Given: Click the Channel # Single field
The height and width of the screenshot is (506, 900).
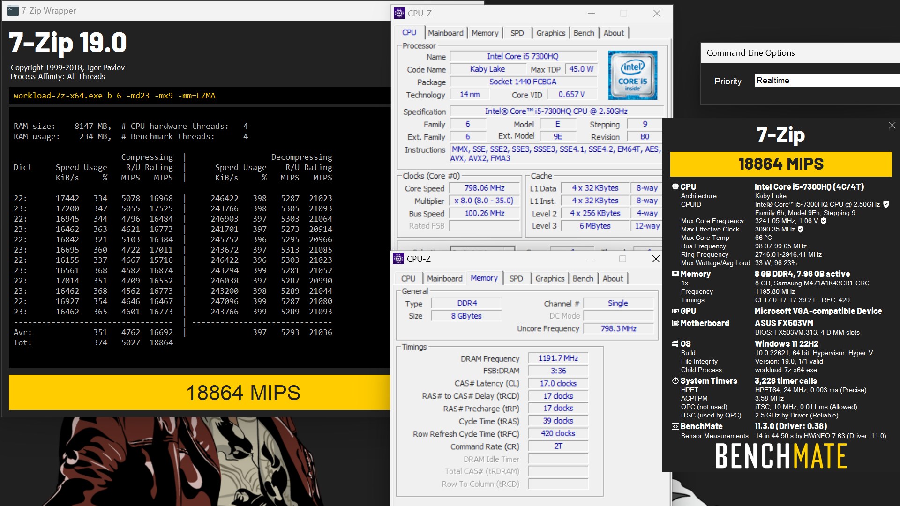Looking at the screenshot, I should [x=618, y=303].
